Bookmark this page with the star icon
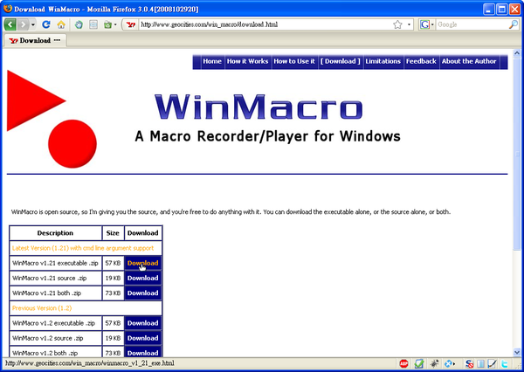Screen dimensions: 524x372 point(397,24)
